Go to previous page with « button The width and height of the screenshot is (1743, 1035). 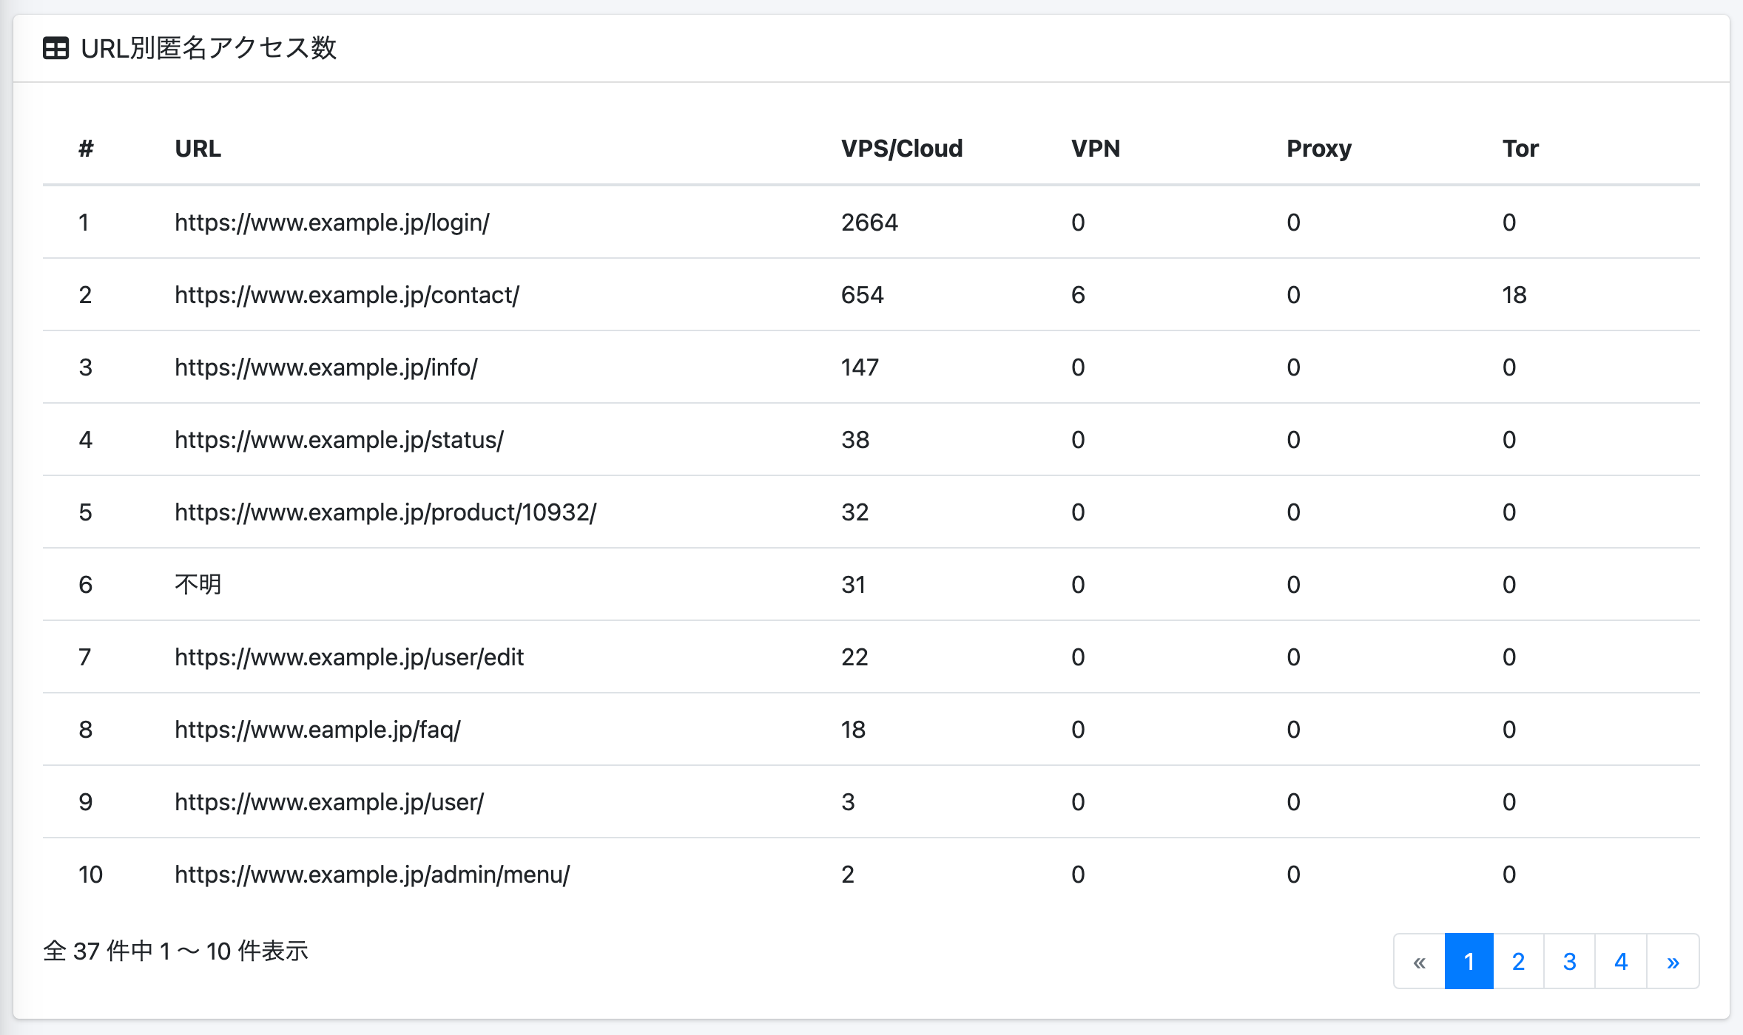(x=1419, y=961)
